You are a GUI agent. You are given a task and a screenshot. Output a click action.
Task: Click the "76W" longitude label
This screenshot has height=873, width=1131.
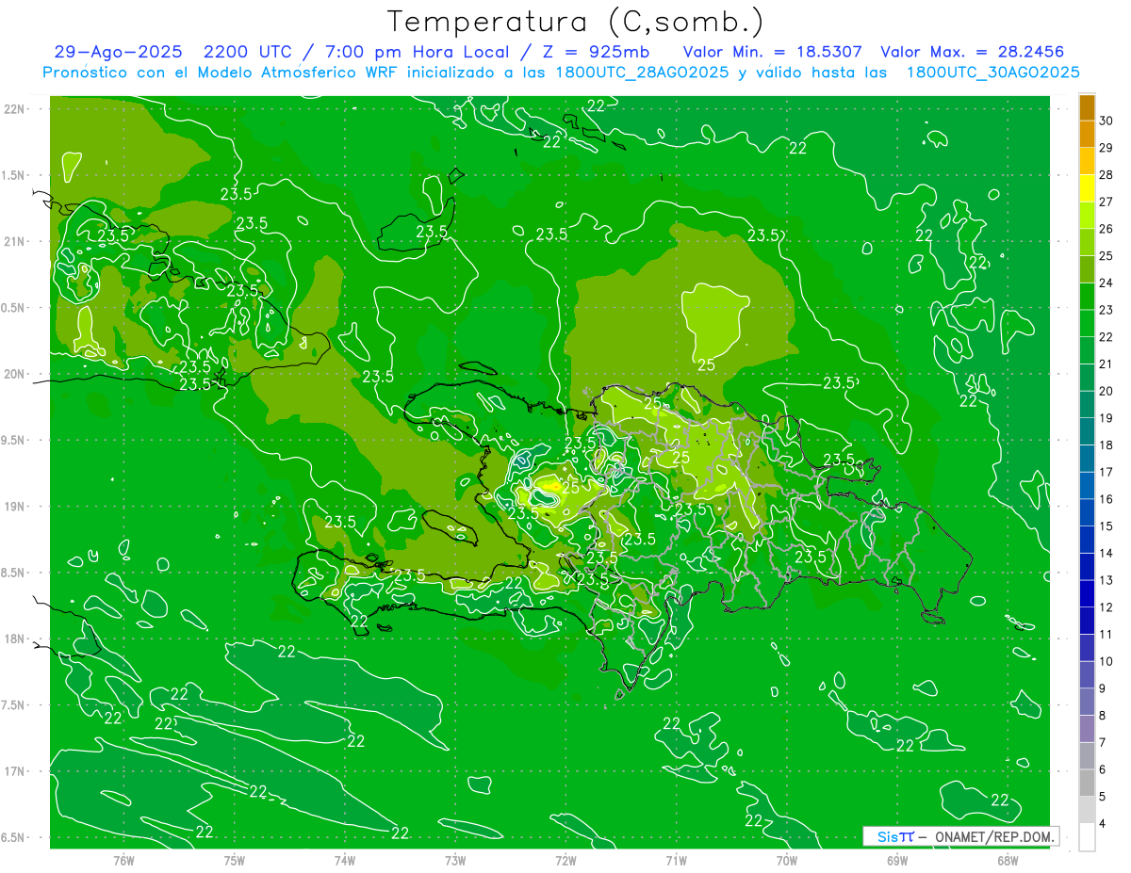tap(123, 861)
